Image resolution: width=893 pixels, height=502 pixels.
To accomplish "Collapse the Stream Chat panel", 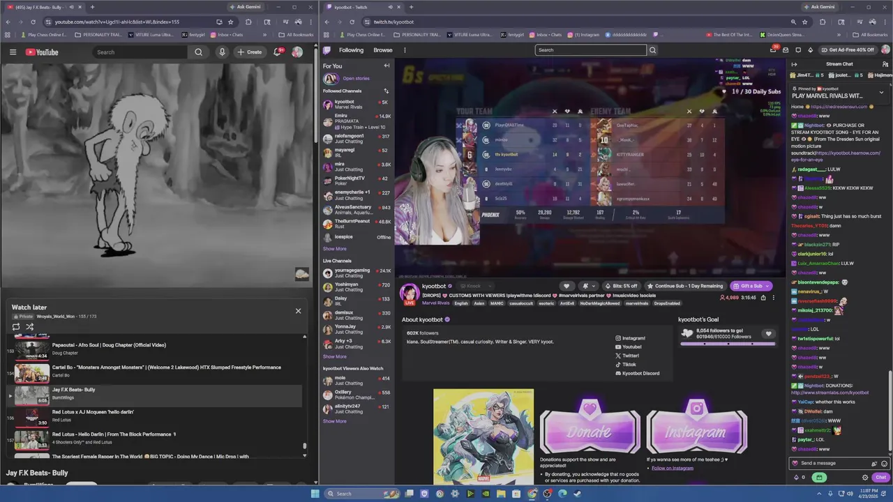I will point(794,64).
